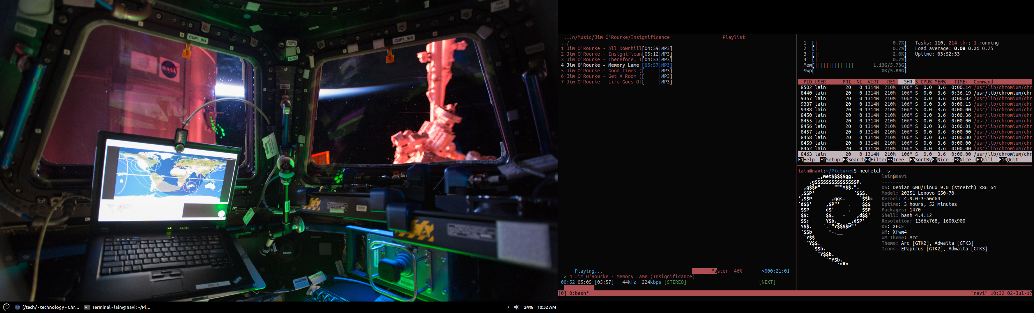Open the Debian applications menu icon
This screenshot has width=1034, height=313.
pyautogui.click(x=6, y=307)
